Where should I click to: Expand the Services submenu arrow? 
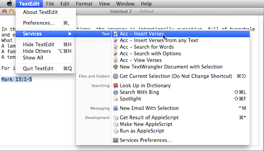click(70, 34)
